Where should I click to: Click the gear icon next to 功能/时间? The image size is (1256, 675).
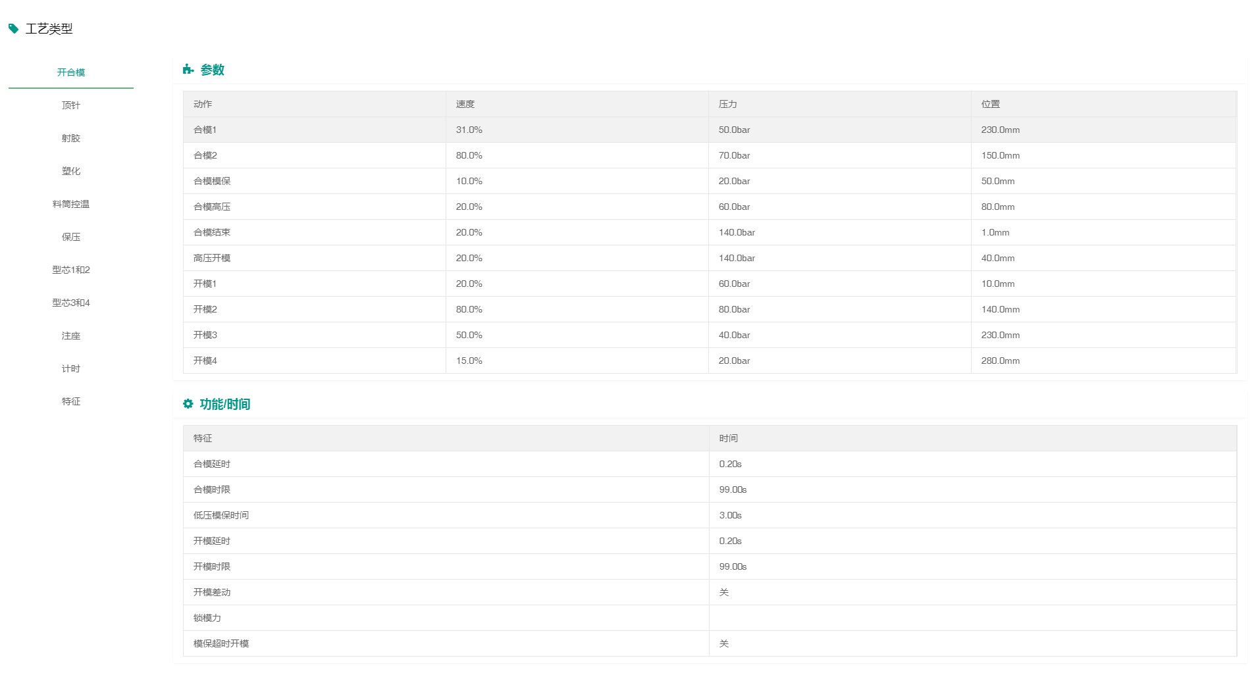tap(188, 404)
